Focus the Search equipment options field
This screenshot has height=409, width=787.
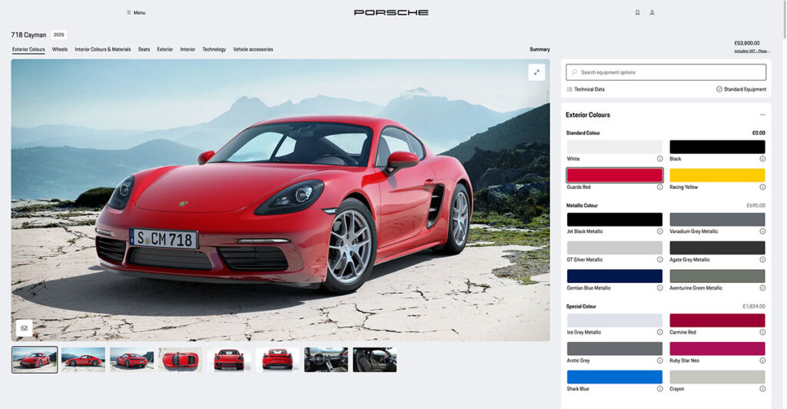[666, 72]
